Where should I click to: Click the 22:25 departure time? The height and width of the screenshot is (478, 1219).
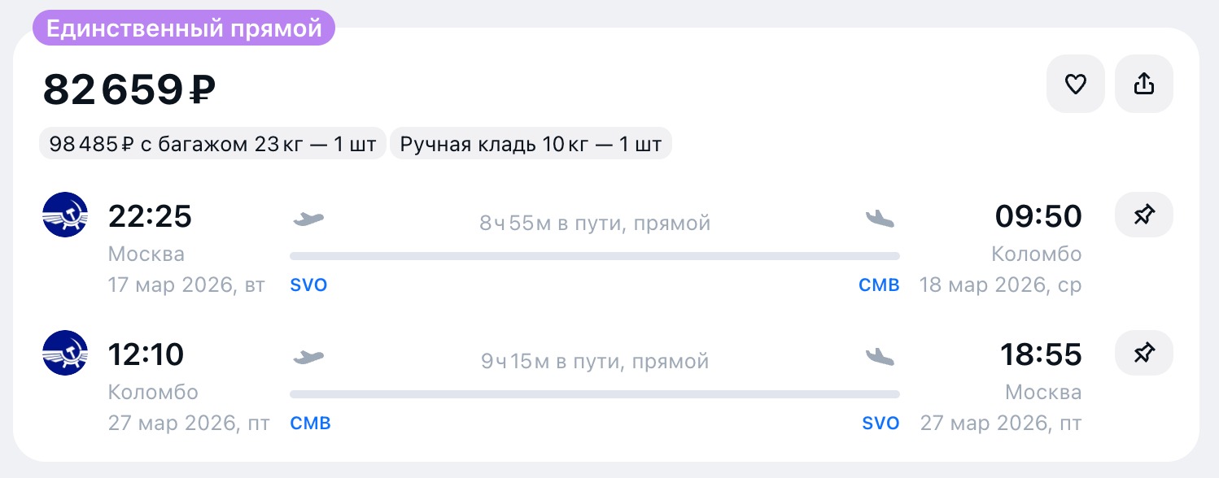point(150,217)
